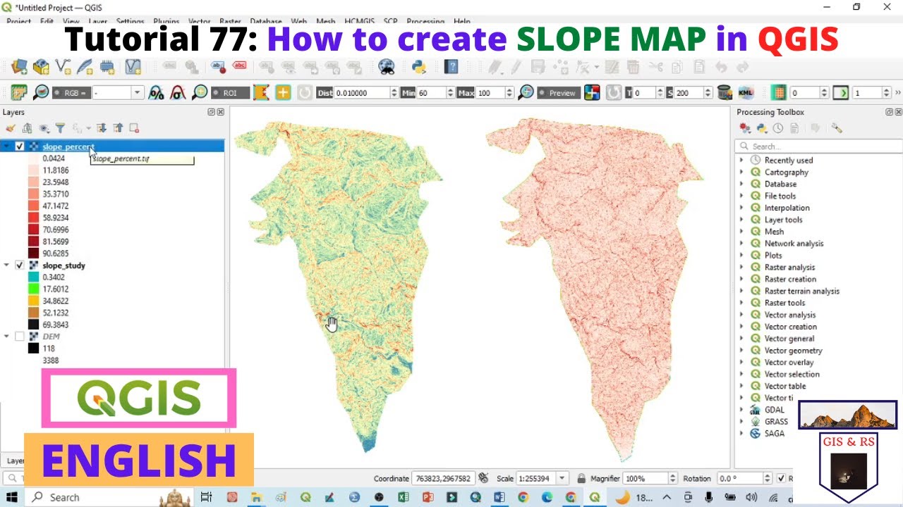Click the SCP zoom to image icon
903x507 pixels.
[x=41, y=92]
